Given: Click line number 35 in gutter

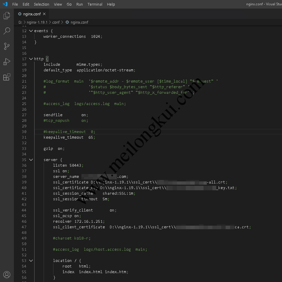Looking at the screenshot, I should pyautogui.click(x=24, y=160).
